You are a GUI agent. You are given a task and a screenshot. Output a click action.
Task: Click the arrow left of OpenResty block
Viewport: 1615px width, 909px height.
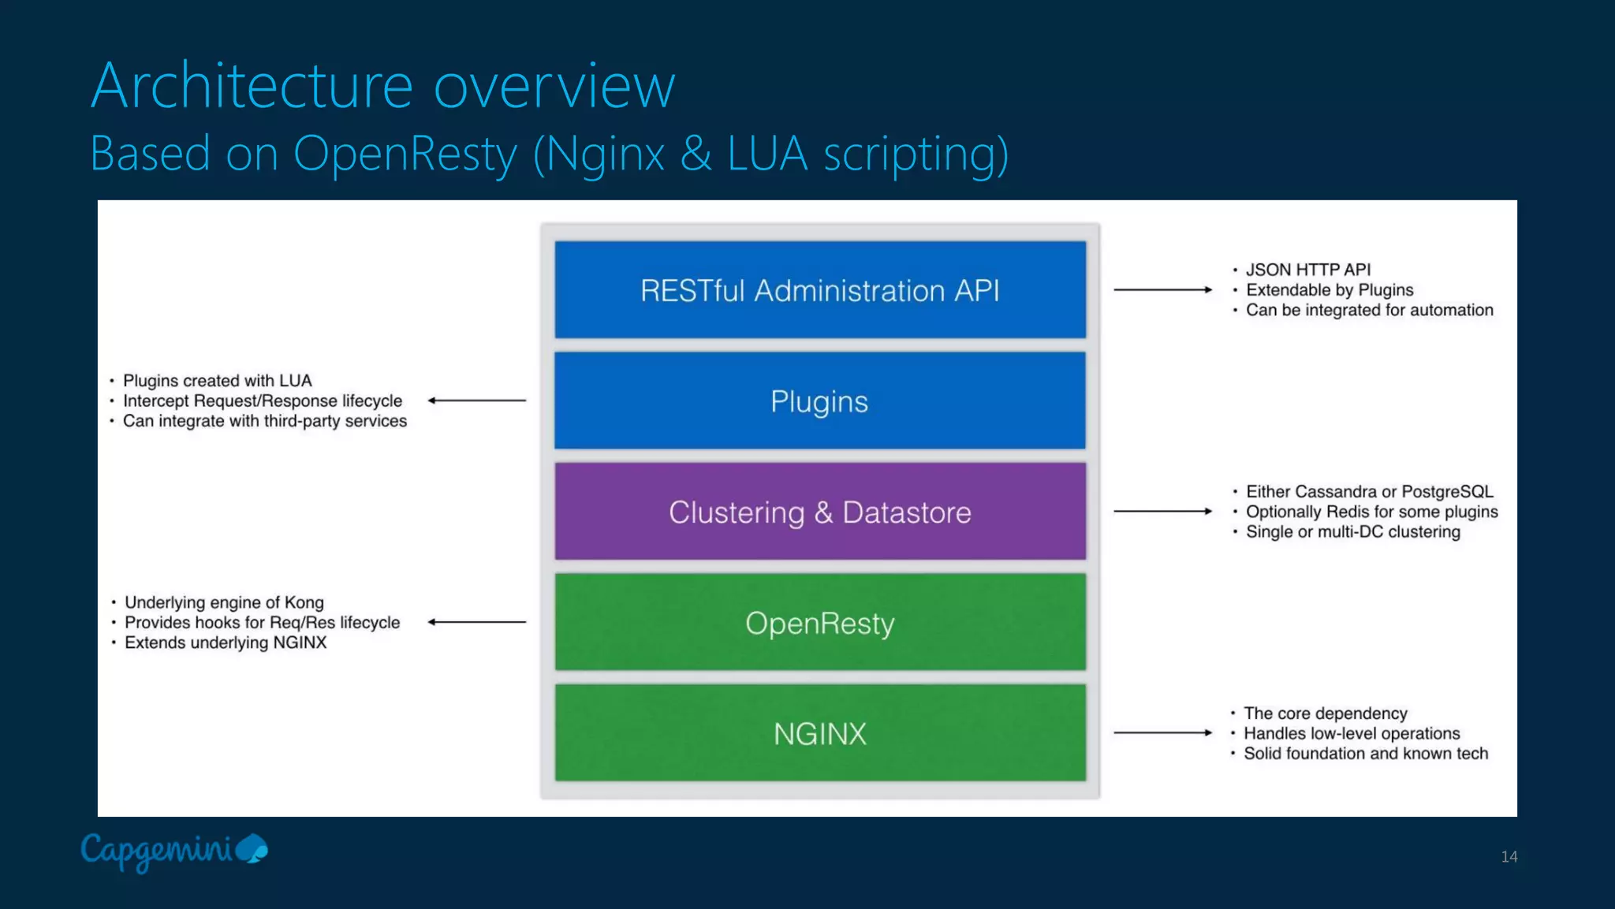pos(477,622)
